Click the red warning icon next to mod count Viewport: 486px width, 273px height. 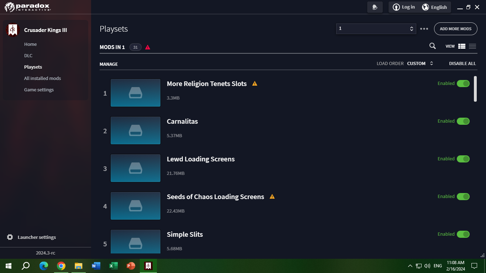[148, 47]
